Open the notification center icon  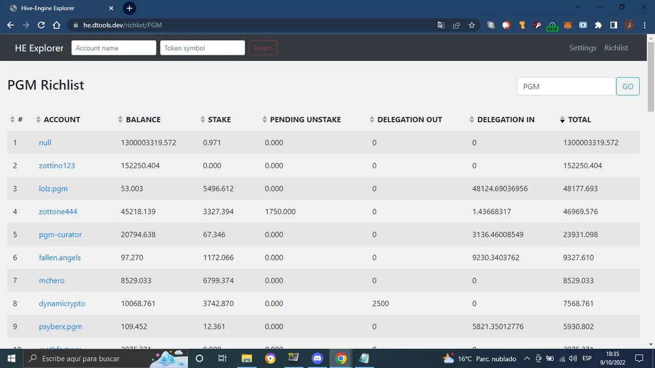[639, 358]
